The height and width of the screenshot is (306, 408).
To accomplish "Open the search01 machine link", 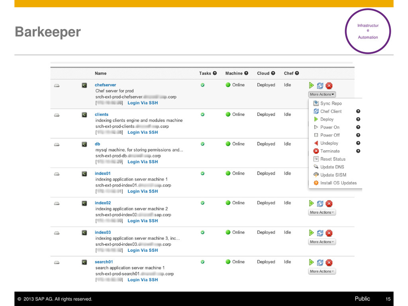I will [104, 262].
